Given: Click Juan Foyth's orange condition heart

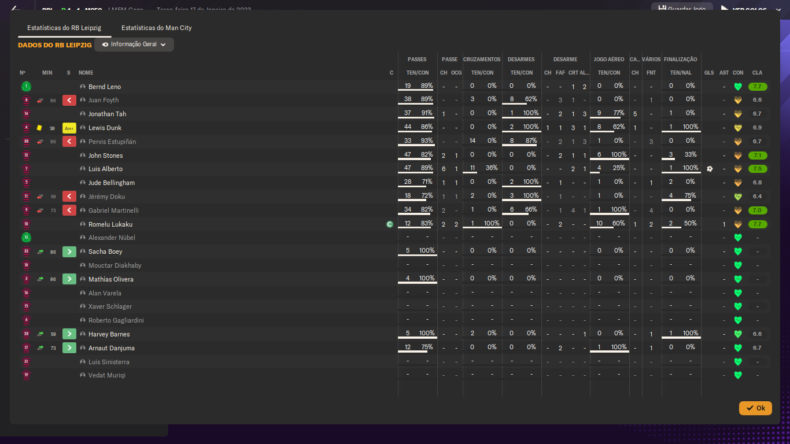Looking at the screenshot, I should 738,101.
